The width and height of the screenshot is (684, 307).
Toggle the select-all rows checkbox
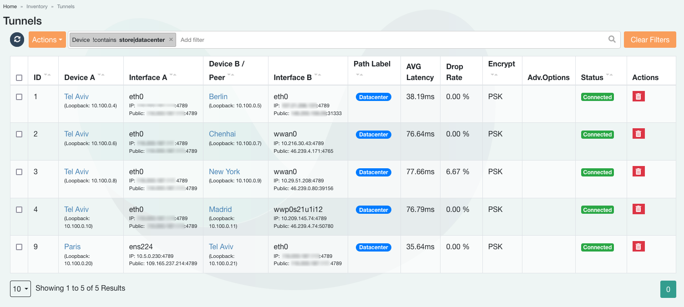(19, 78)
